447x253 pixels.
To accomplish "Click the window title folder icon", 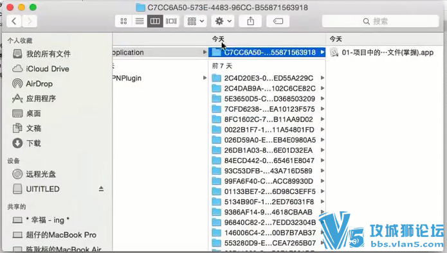I will 140,8.
